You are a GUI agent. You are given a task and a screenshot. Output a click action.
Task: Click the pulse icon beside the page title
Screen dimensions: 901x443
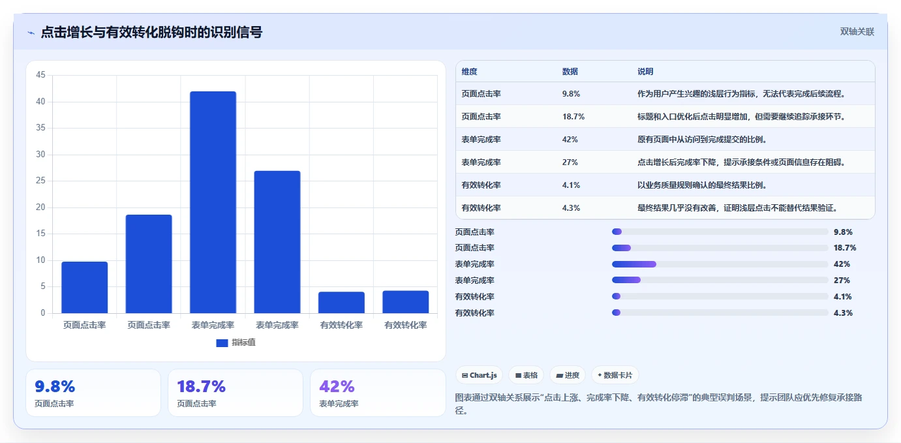31,33
